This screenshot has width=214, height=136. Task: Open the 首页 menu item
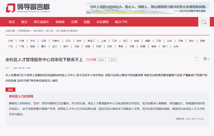point(12,22)
